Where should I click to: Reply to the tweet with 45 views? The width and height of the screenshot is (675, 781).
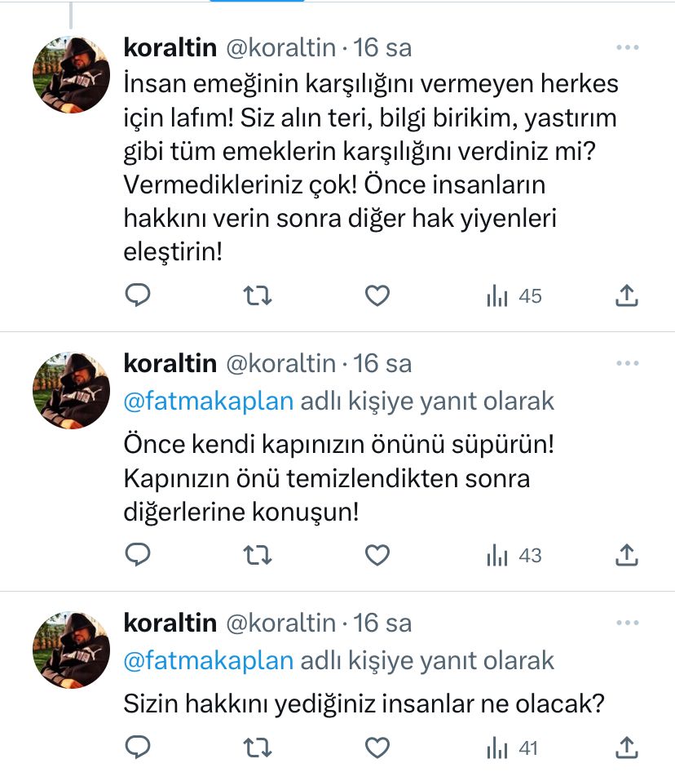[137, 296]
